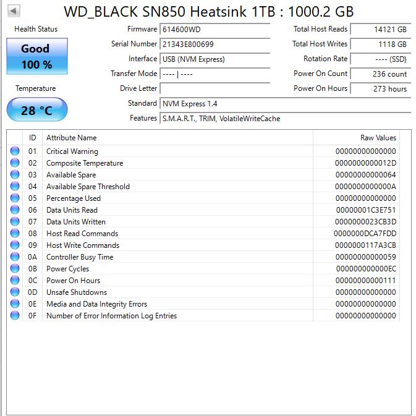Click the Total Host Reads value 14121 GB

pyautogui.click(x=381, y=29)
